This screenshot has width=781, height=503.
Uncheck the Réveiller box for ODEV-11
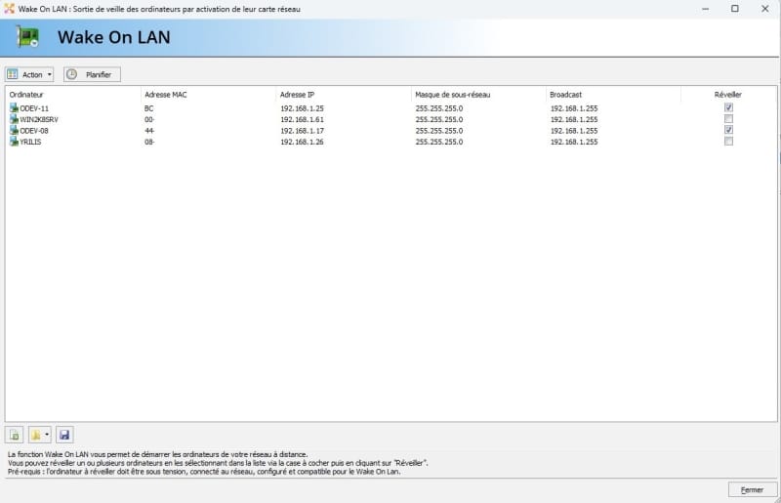pyautogui.click(x=728, y=107)
